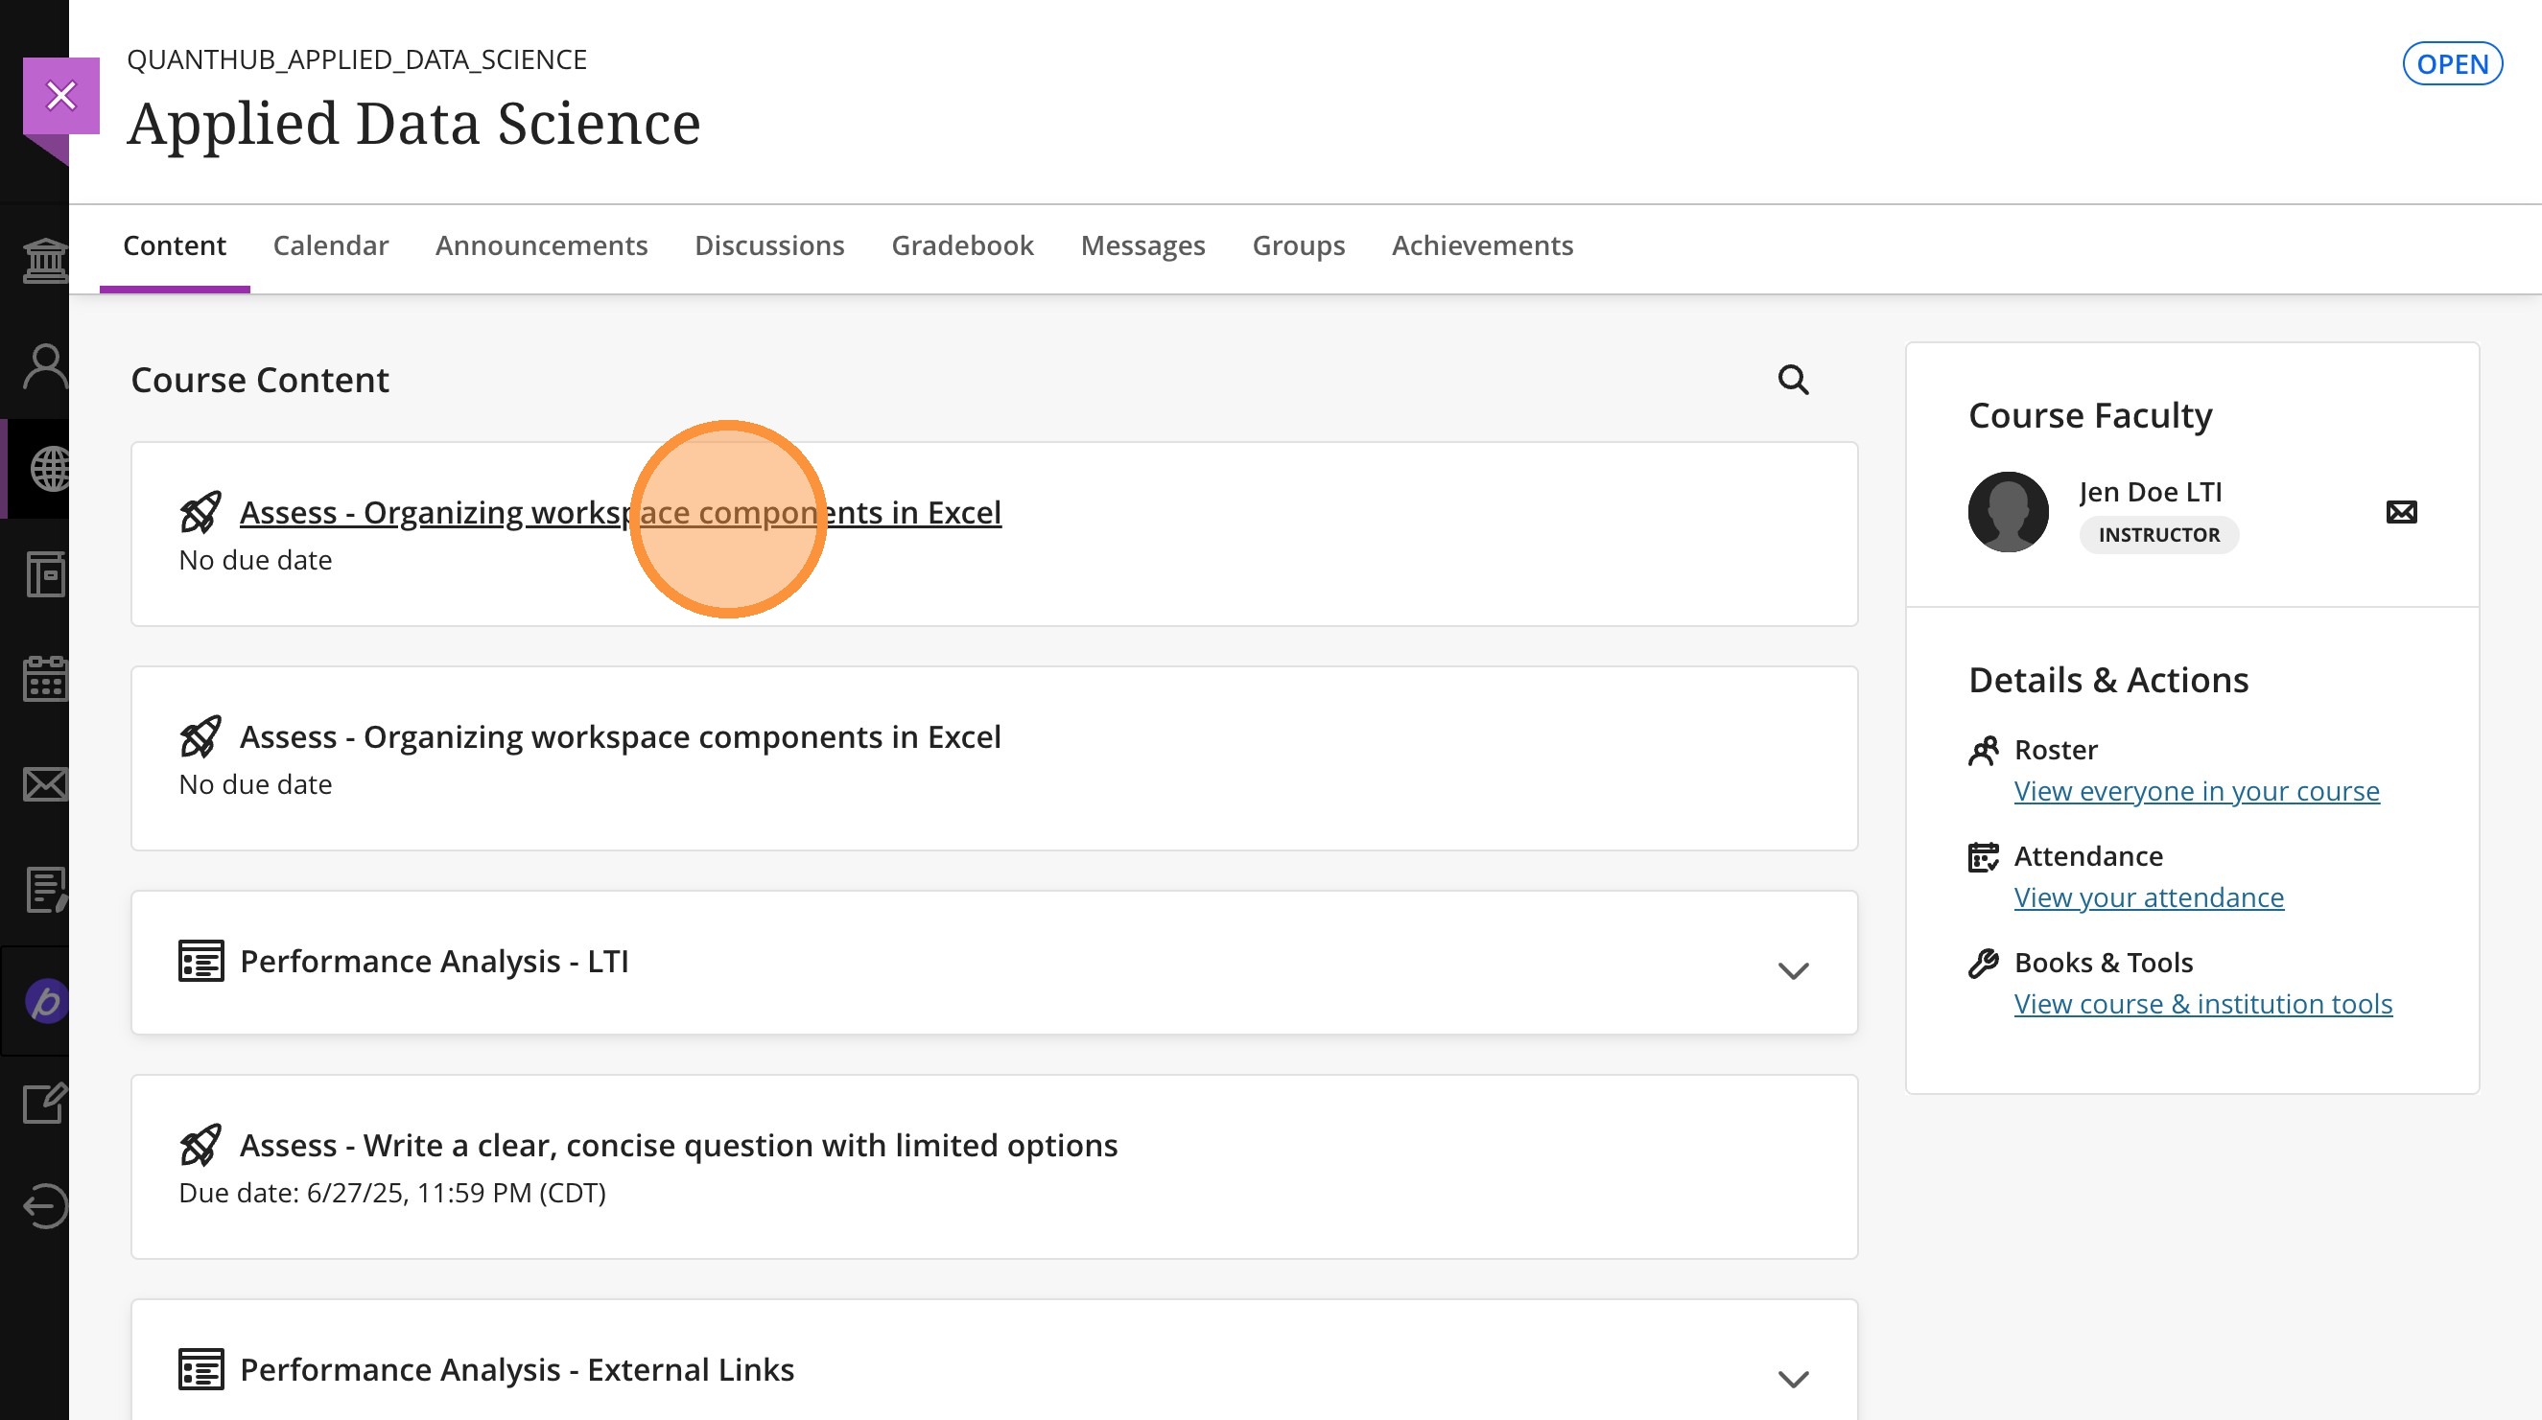Viewport: 2542px width, 1420px height.
Task: Send message to Jen Doe LTI
Action: (2401, 512)
